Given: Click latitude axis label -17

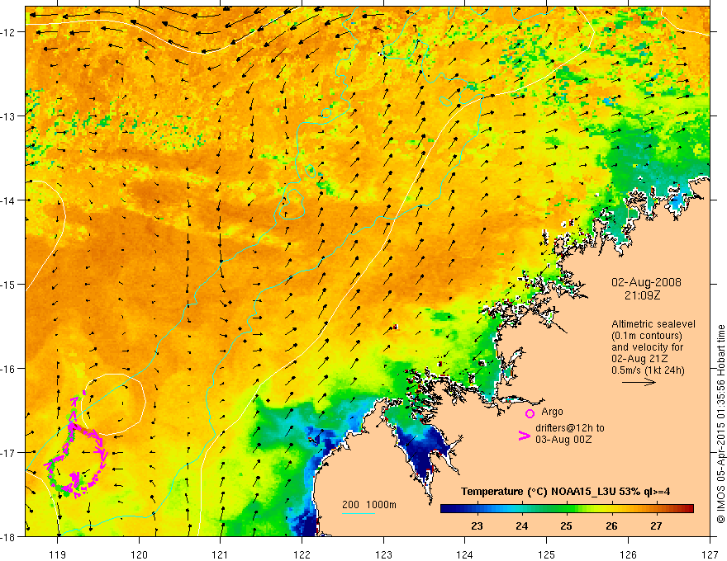Looking at the screenshot, I should click(8, 452).
